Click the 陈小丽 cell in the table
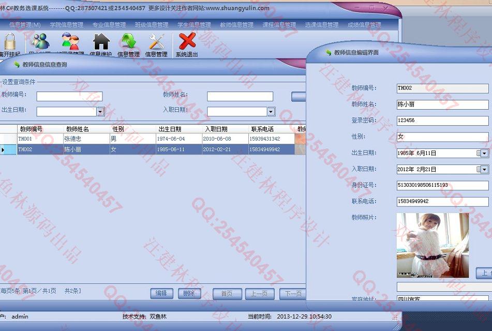Viewport: 492px width, 331px height. point(86,149)
